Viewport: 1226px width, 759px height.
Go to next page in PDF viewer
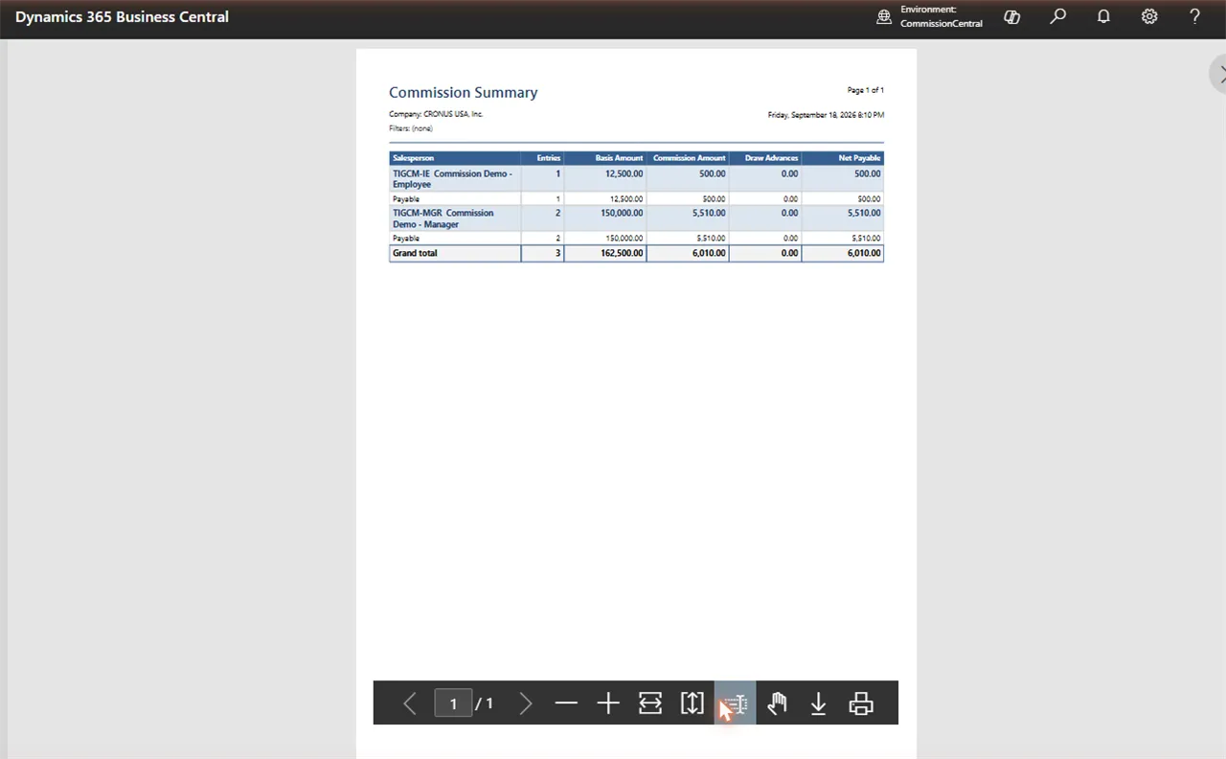point(525,703)
